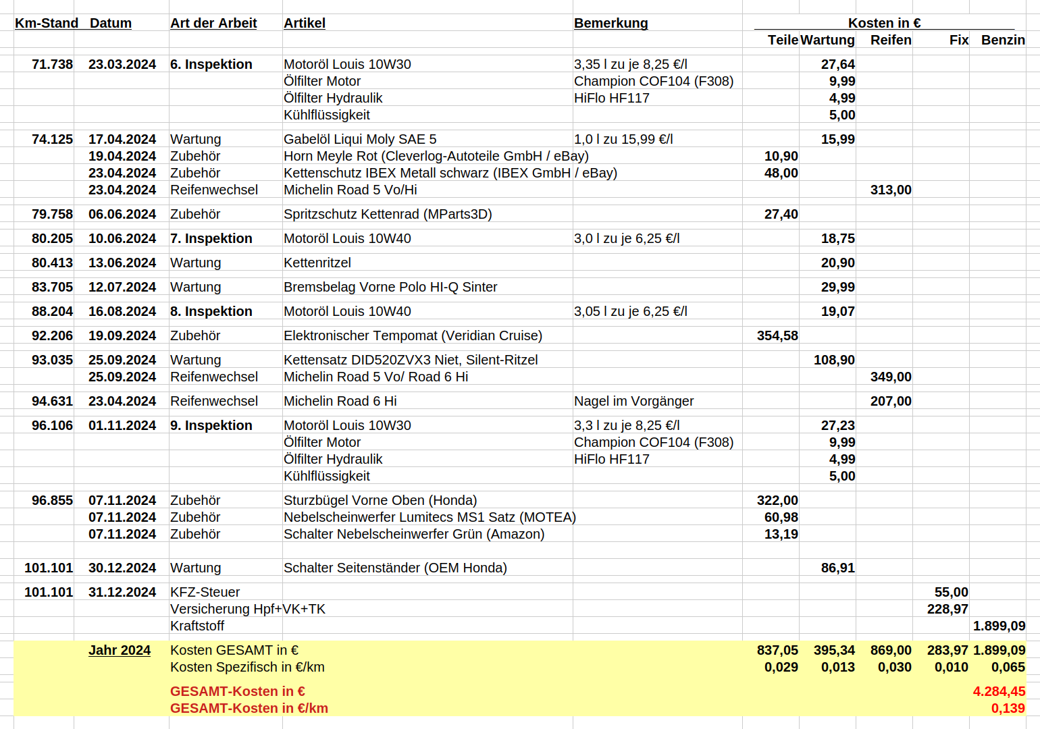This screenshot has height=729, width=1040.
Task: Select the GESAMT-Kosten in €/km label
Action: click(249, 708)
